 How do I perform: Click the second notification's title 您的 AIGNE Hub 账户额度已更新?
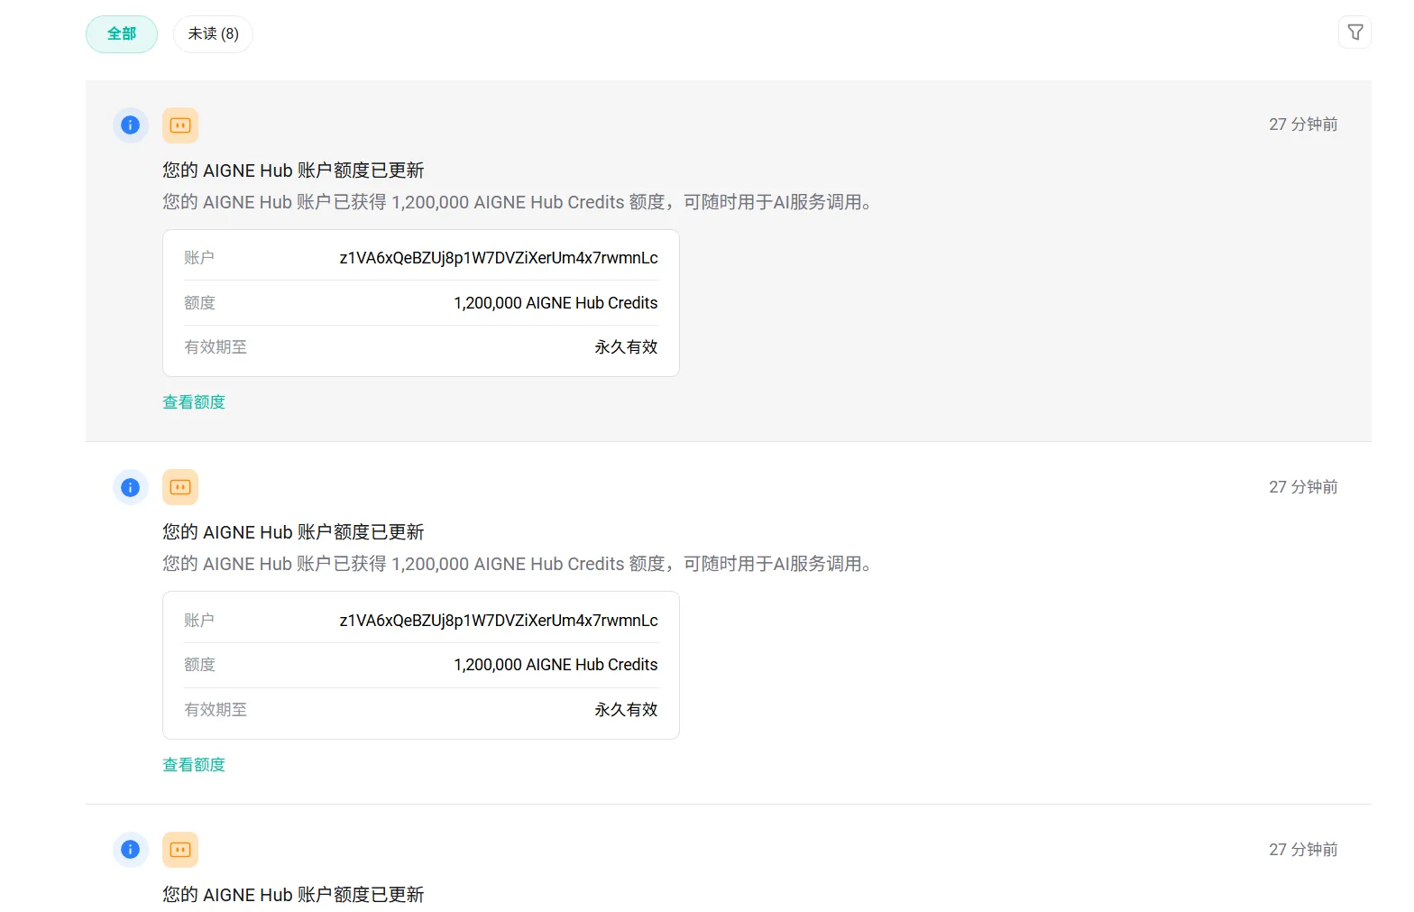tap(293, 532)
